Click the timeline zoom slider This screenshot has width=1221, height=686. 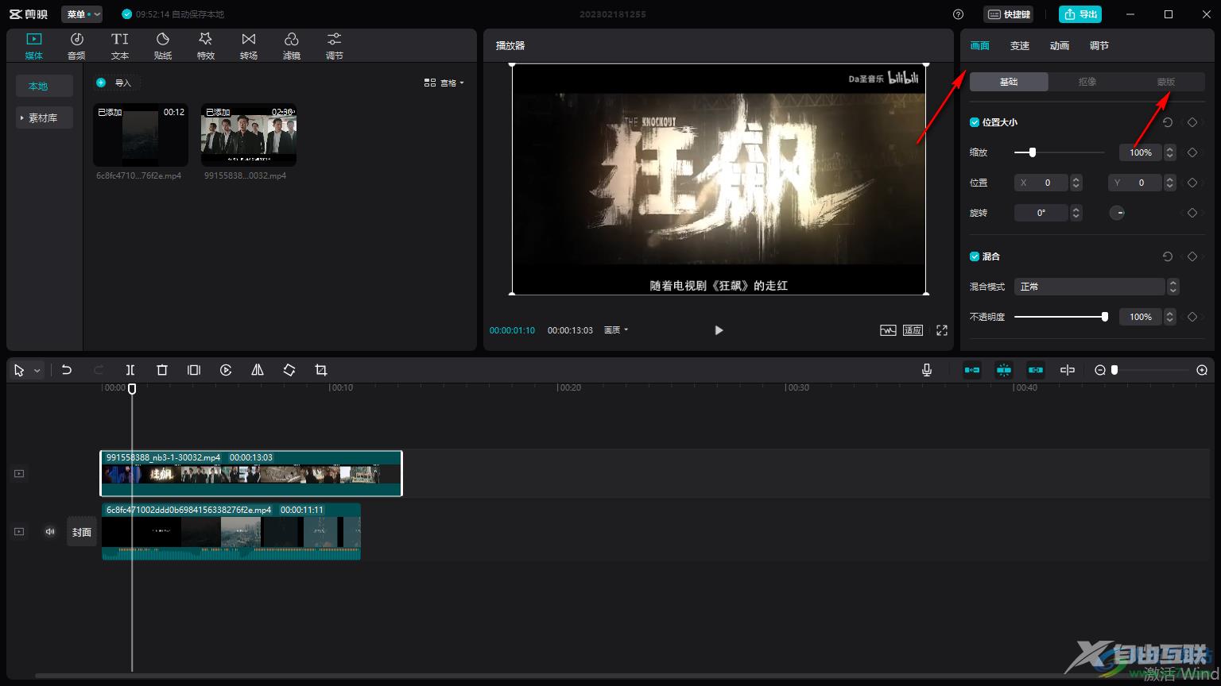1150,370
